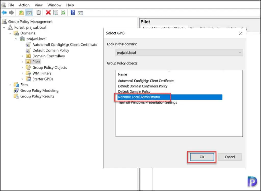Select Default Domain Controllers Policy in list
The image size is (261, 191).
(143, 86)
